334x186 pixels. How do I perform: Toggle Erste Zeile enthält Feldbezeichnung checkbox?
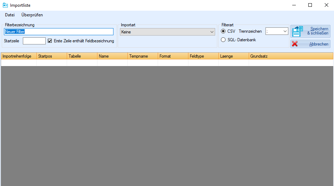[50, 41]
